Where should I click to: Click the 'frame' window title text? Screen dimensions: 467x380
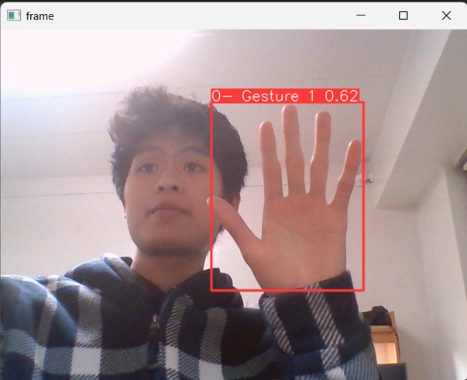[x=39, y=16]
